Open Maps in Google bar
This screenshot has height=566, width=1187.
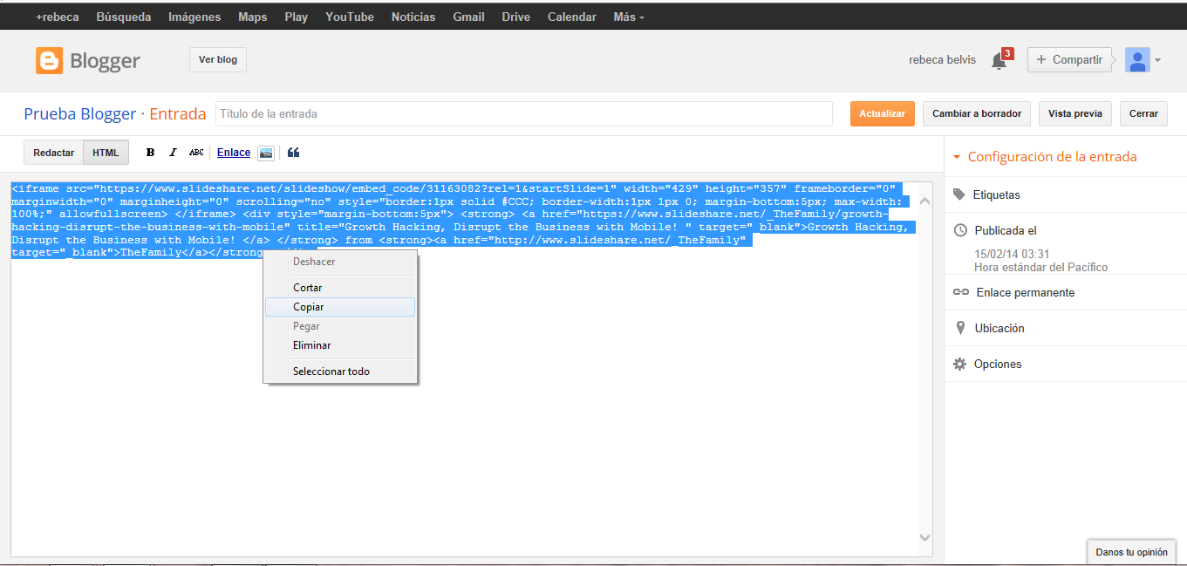point(253,17)
